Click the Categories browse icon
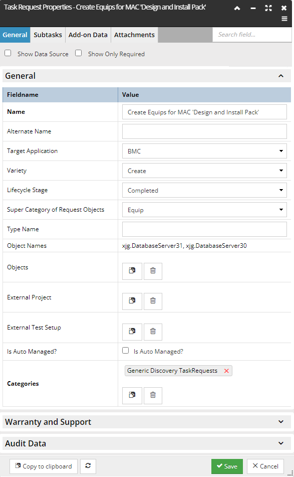The width and height of the screenshot is (294, 477). tap(132, 395)
